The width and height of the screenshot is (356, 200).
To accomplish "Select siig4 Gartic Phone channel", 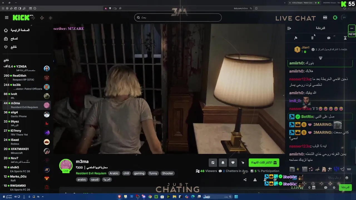I will point(26,114).
